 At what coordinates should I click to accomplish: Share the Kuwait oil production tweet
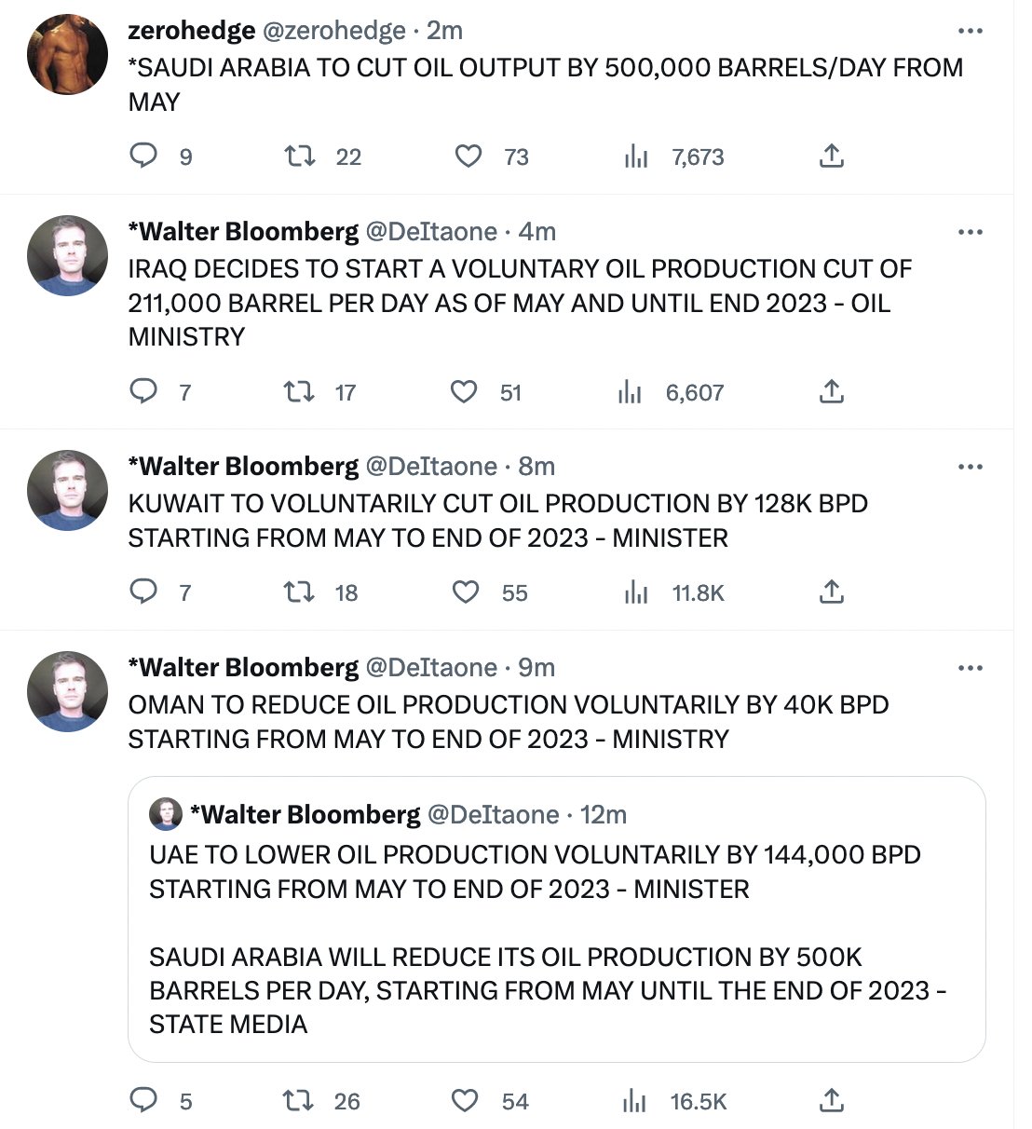click(x=831, y=592)
